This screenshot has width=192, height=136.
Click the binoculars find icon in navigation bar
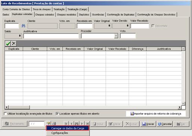(x=77, y=124)
